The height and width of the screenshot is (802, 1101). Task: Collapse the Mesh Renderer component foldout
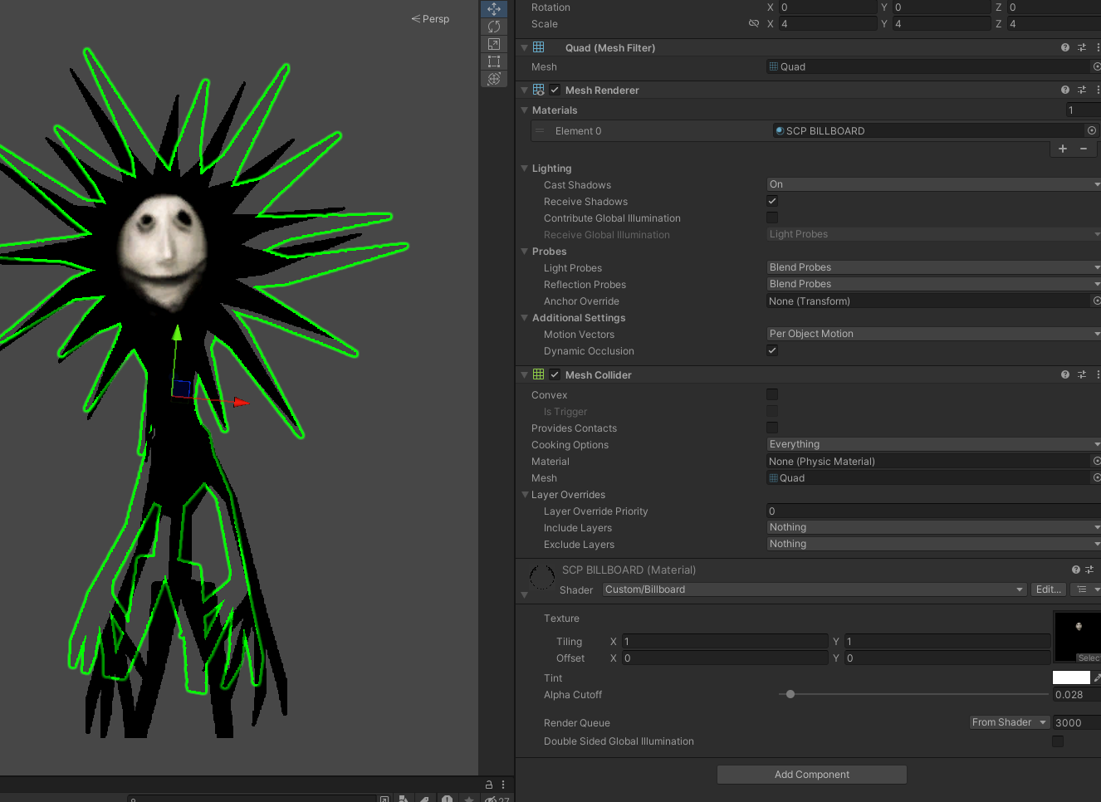(x=524, y=90)
